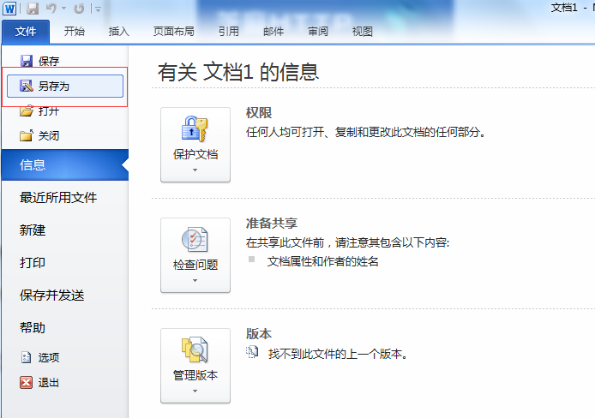The width and height of the screenshot is (595, 418).
Task: Go to the 新建 section
Action: (x=33, y=230)
